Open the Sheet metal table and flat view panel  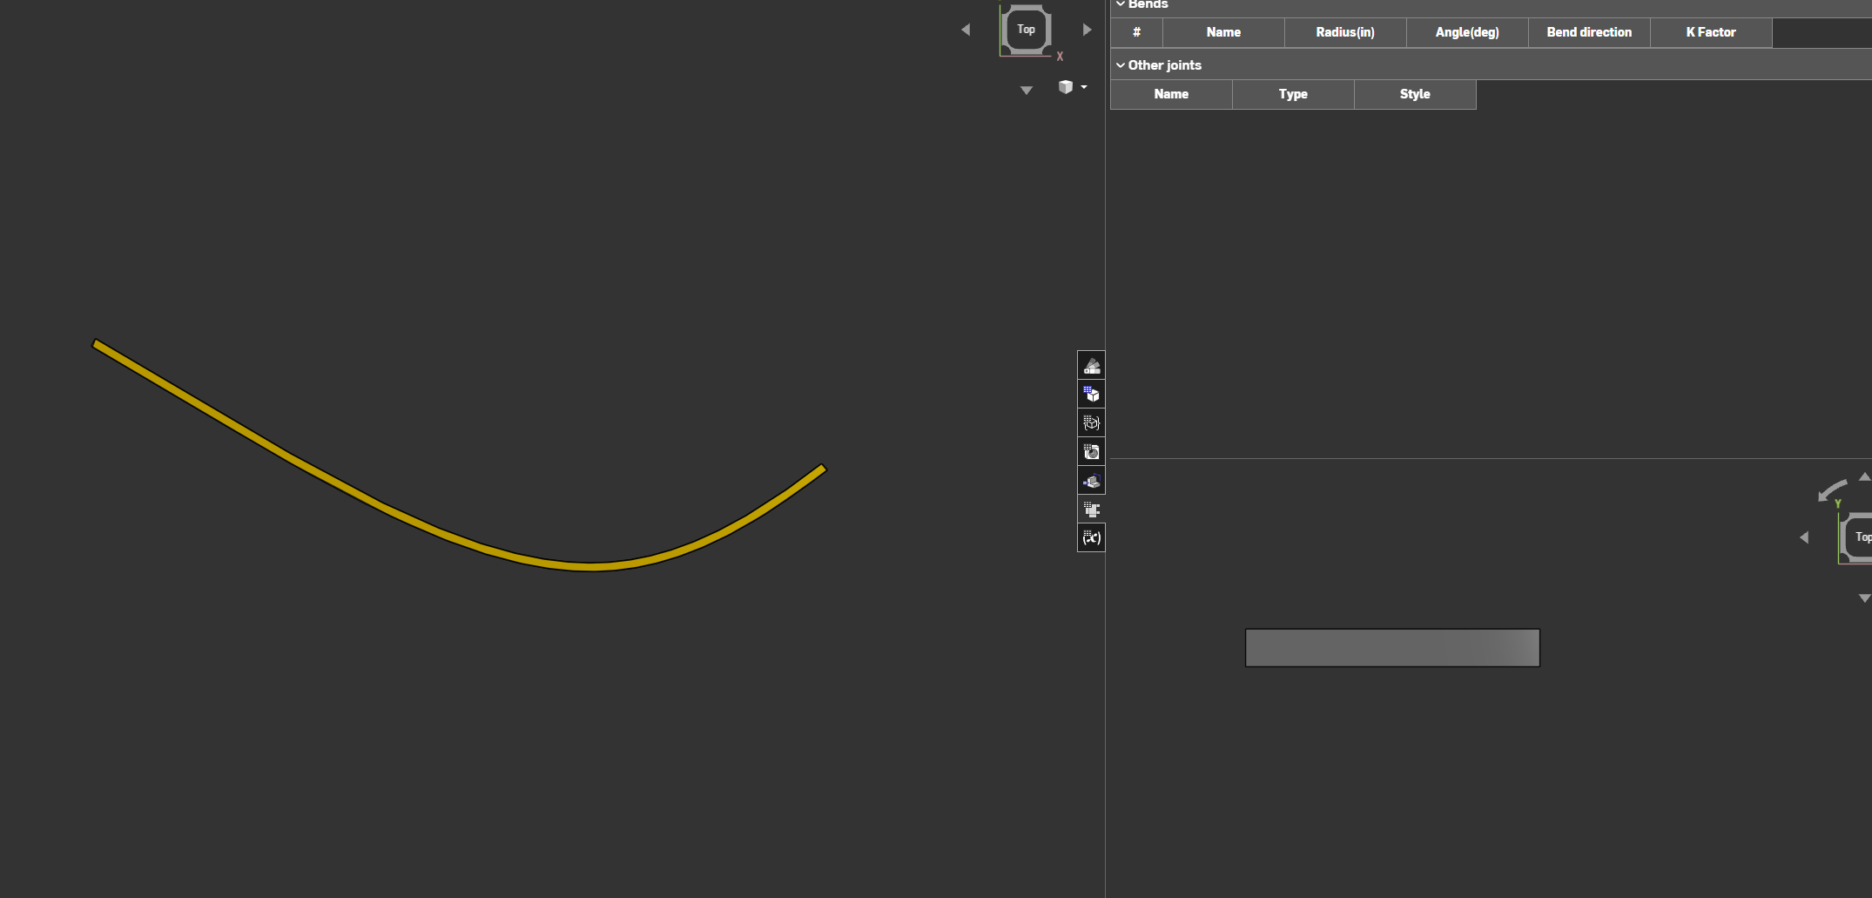1091,510
